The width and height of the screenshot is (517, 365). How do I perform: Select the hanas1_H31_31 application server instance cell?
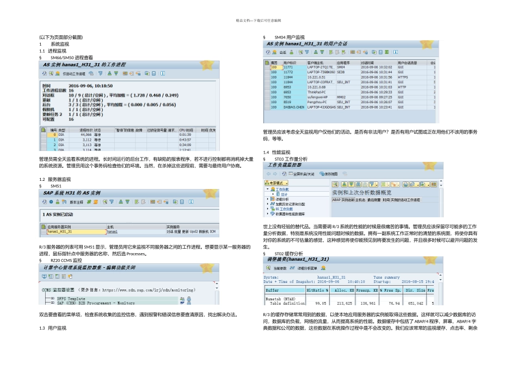(76, 232)
